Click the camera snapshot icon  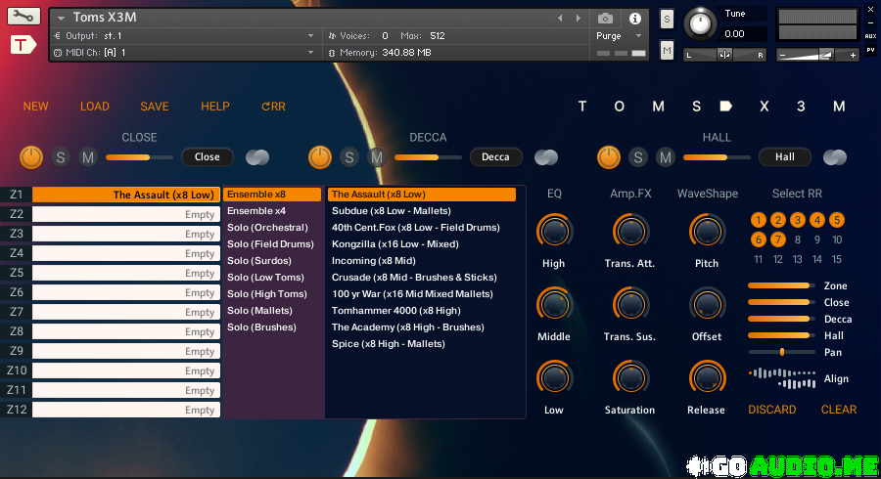tap(605, 19)
